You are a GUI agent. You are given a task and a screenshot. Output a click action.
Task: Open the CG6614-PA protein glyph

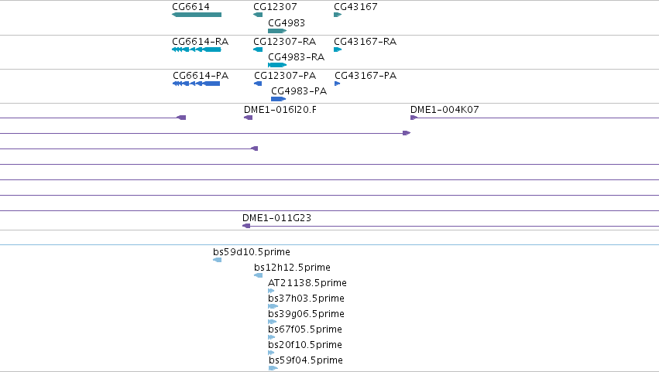click(196, 84)
